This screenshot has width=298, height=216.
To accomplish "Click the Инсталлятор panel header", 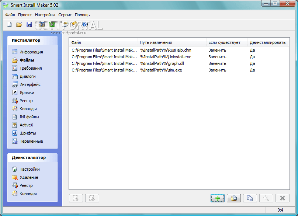I will [x=32, y=40].
